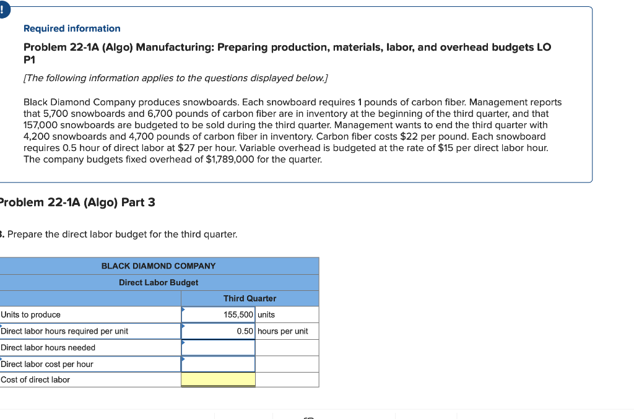Click the empty Direct labor hours needed field
Viewport: 634px width, 419px height.
[218, 347]
